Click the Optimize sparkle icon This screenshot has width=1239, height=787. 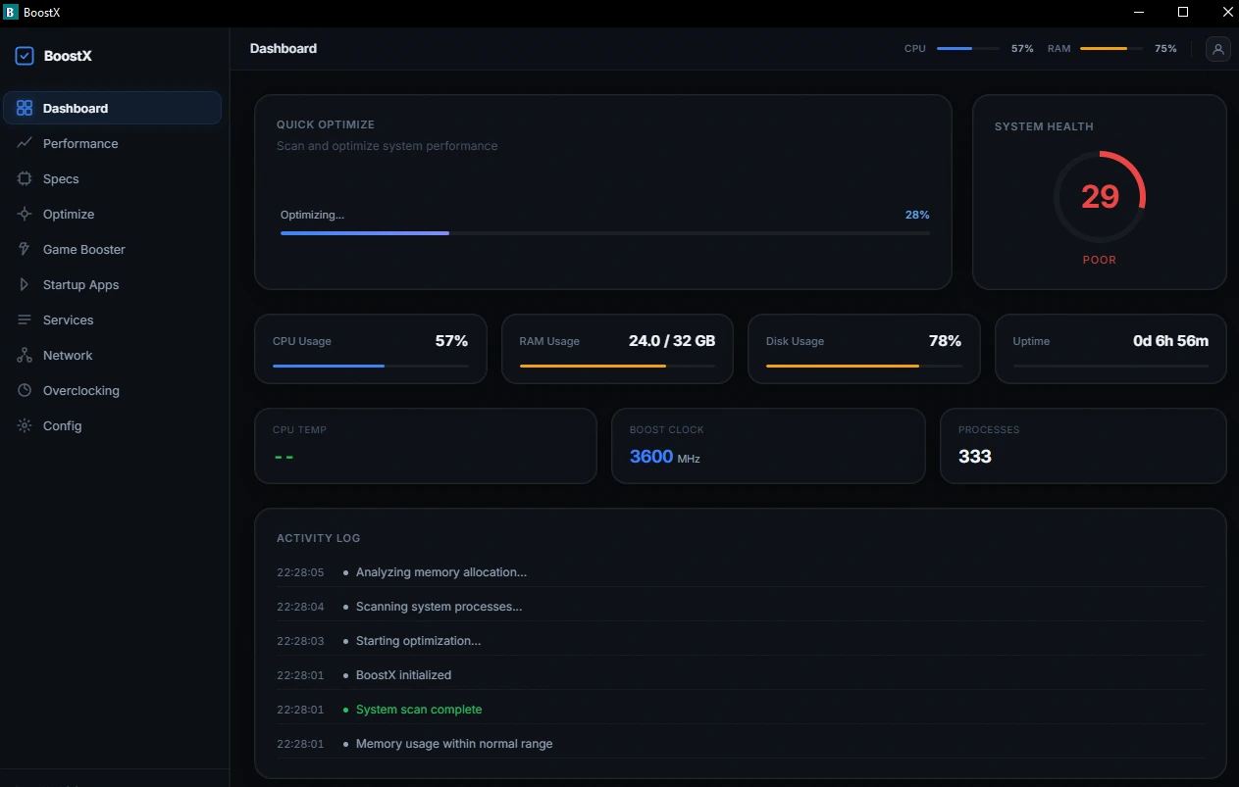click(x=25, y=214)
